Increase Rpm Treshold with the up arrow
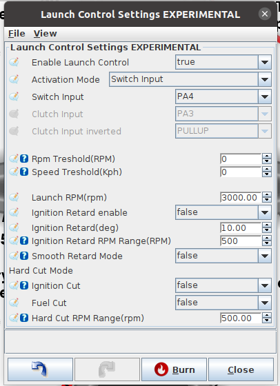280x386 pixels. [x=267, y=156]
